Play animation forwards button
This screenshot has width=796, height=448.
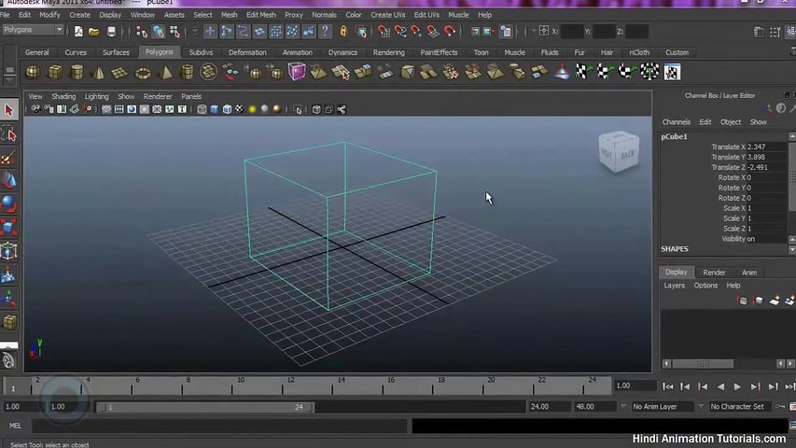(737, 387)
